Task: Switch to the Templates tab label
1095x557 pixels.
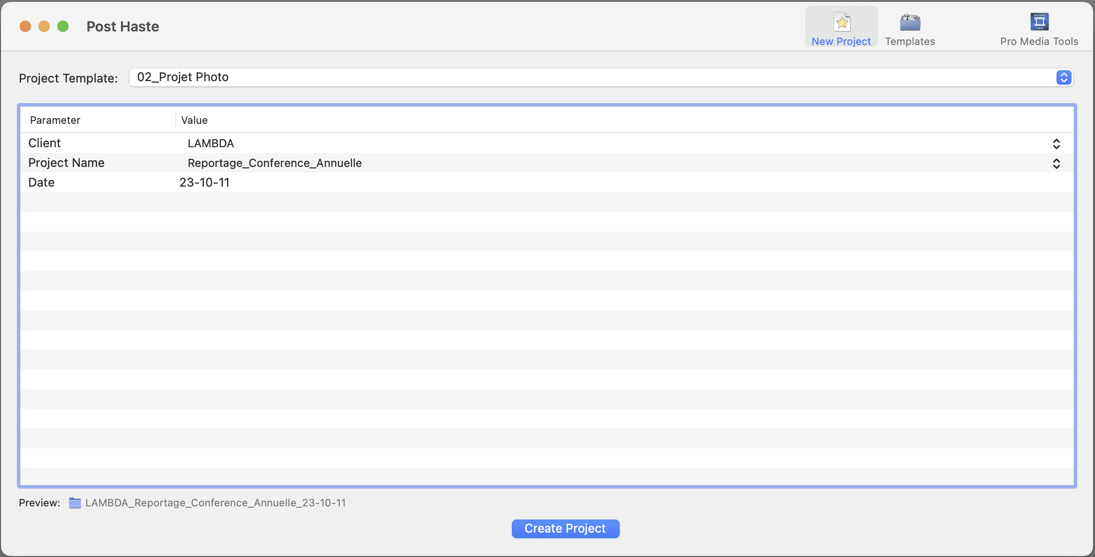Action: click(x=910, y=41)
